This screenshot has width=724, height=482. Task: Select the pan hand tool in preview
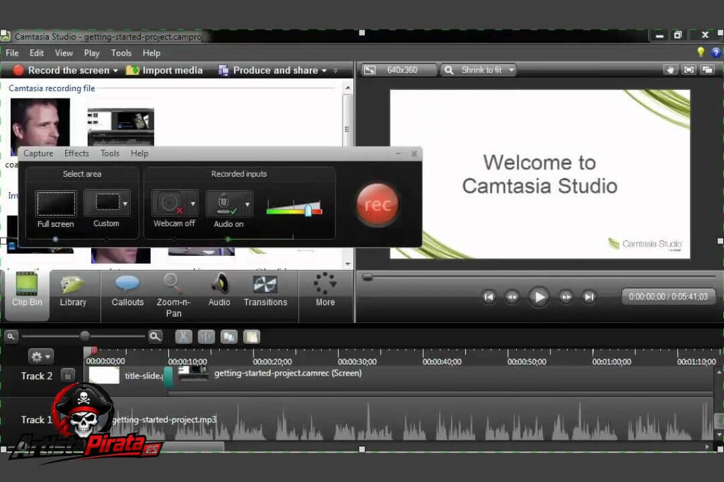[x=670, y=70]
